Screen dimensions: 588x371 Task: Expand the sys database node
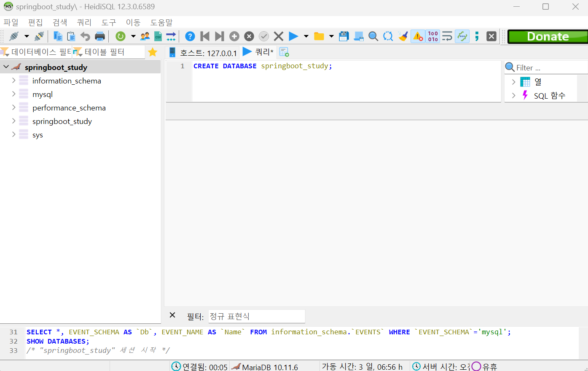(x=14, y=134)
